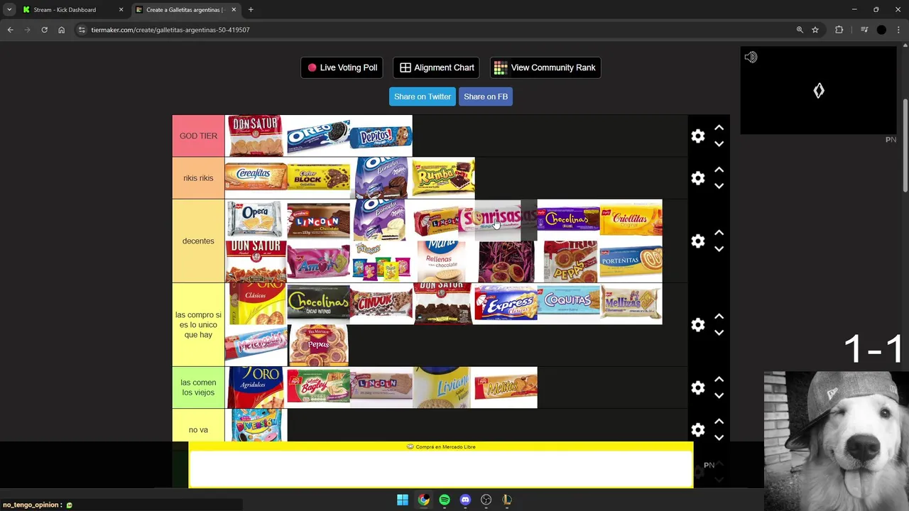Open Live Voting Poll
The width and height of the screenshot is (909, 511).
[x=342, y=67]
